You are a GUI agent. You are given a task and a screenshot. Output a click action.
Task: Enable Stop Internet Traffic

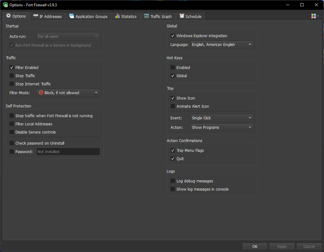12,84
